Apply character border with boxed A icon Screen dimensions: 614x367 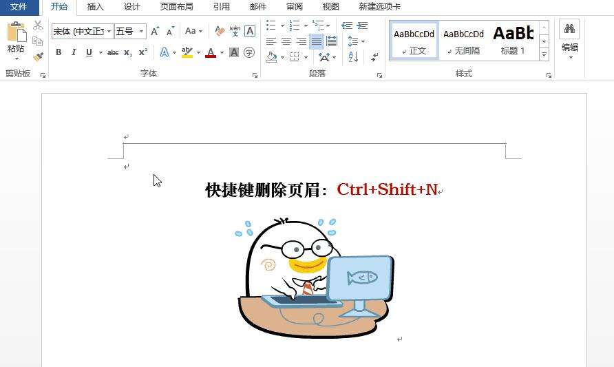click(250, 31)
